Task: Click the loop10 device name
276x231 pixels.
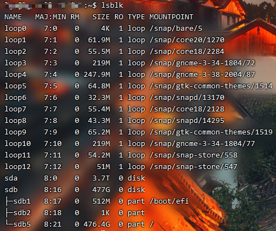Action: coord(18,144)
